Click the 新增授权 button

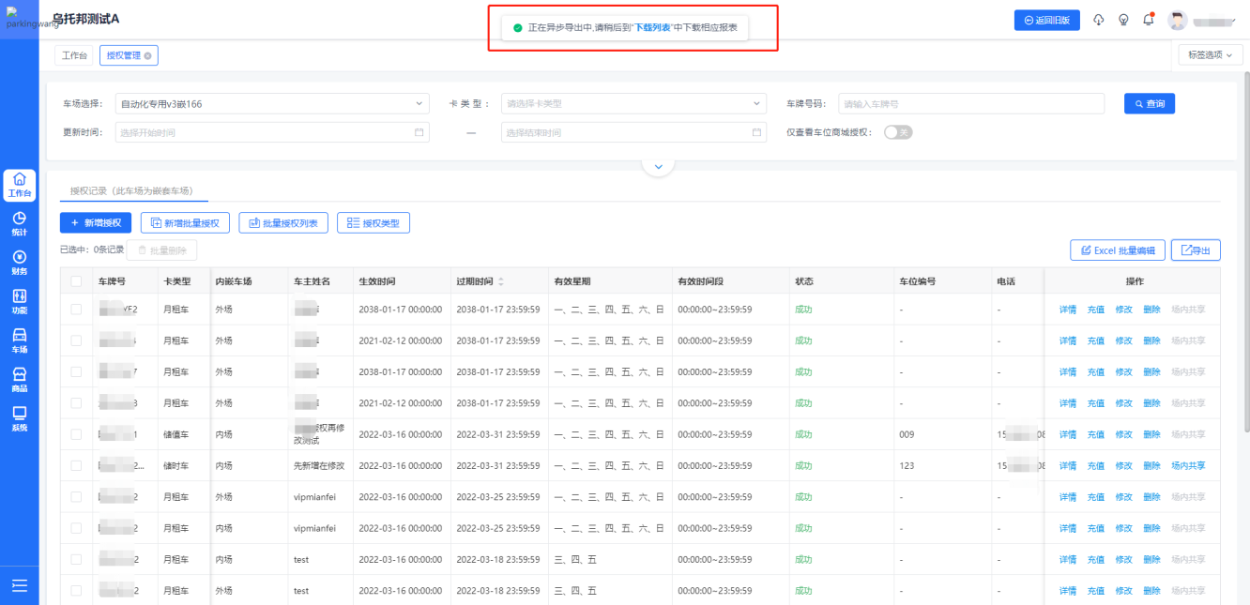(96, 223)
